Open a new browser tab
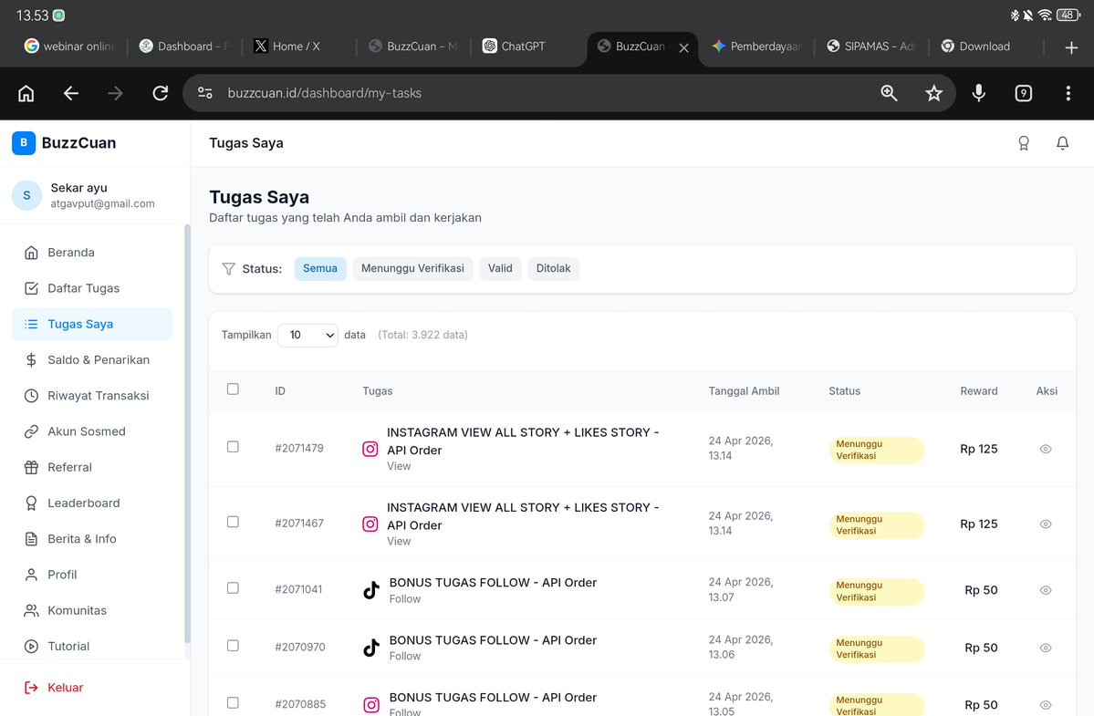This screenshot has width=1094, height=716. click(1072, 47)
